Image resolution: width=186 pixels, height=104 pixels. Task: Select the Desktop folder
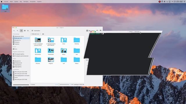click(77, 41)
